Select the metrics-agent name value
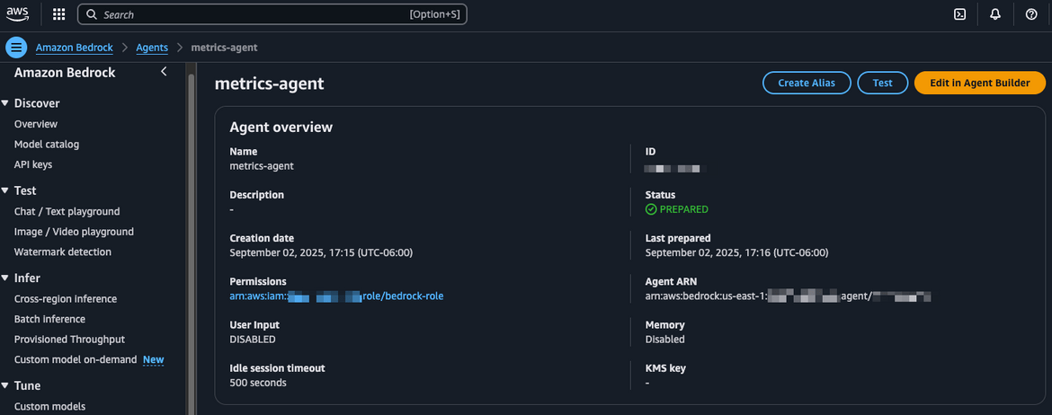This screenshot has height=415, width=1052. (x=262, y=165)
